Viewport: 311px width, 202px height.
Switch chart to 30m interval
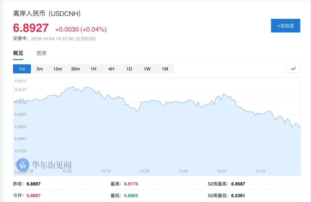pos(75,69)
